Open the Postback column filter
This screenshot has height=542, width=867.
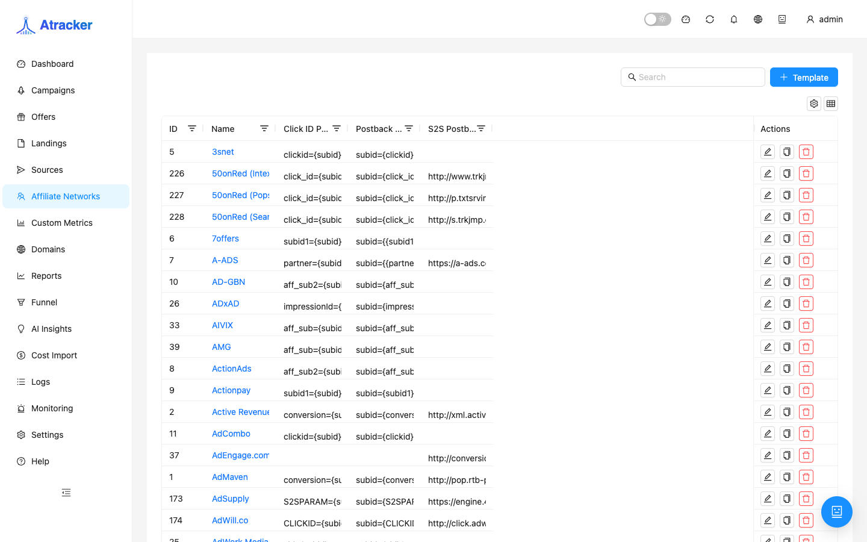pos(409,128)
